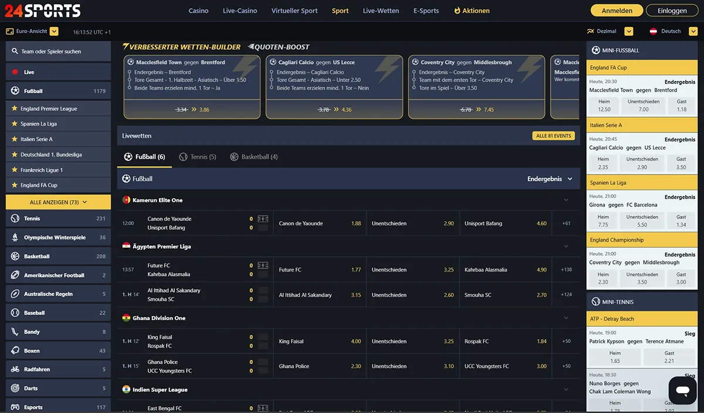Screen dimensions: 704x413
Task: Open the E-Sports menu item
Action: click(x=426, y=11)
